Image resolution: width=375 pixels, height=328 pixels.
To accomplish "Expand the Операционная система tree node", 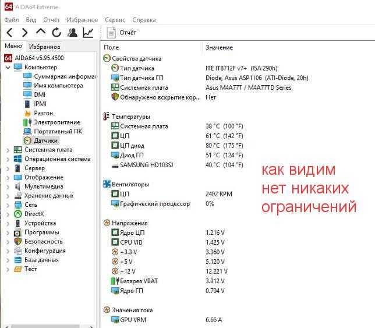I will pyautogui.click(x=8, y=159).
